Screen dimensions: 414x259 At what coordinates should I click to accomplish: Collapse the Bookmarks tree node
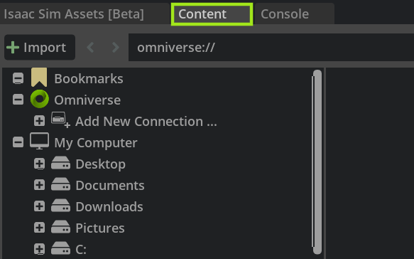[x=18, y=78]
